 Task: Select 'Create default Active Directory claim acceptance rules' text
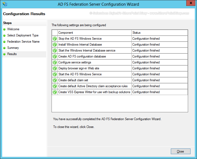[x=93, y=86]
